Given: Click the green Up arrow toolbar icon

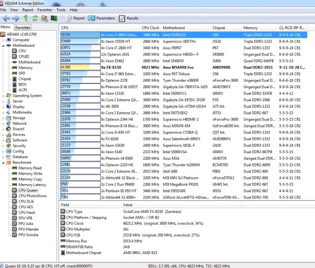Looking at the screenshot, I should click(26, 18).
